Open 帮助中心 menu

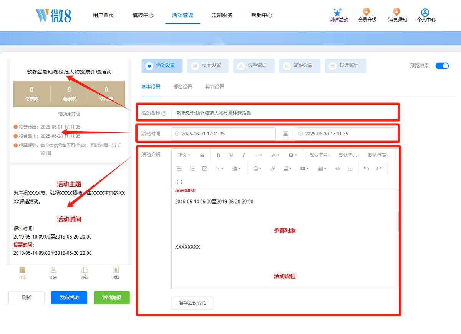tap(262, 15)
